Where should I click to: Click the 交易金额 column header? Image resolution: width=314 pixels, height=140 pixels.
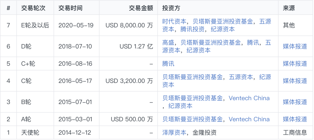click(x=141, y=8)
